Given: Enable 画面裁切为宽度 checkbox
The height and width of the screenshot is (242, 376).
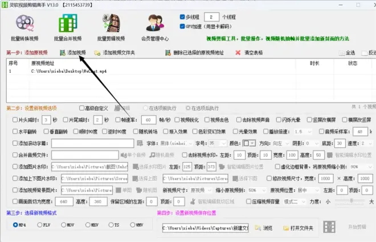Looking at the screenshot, I should 15,201.
